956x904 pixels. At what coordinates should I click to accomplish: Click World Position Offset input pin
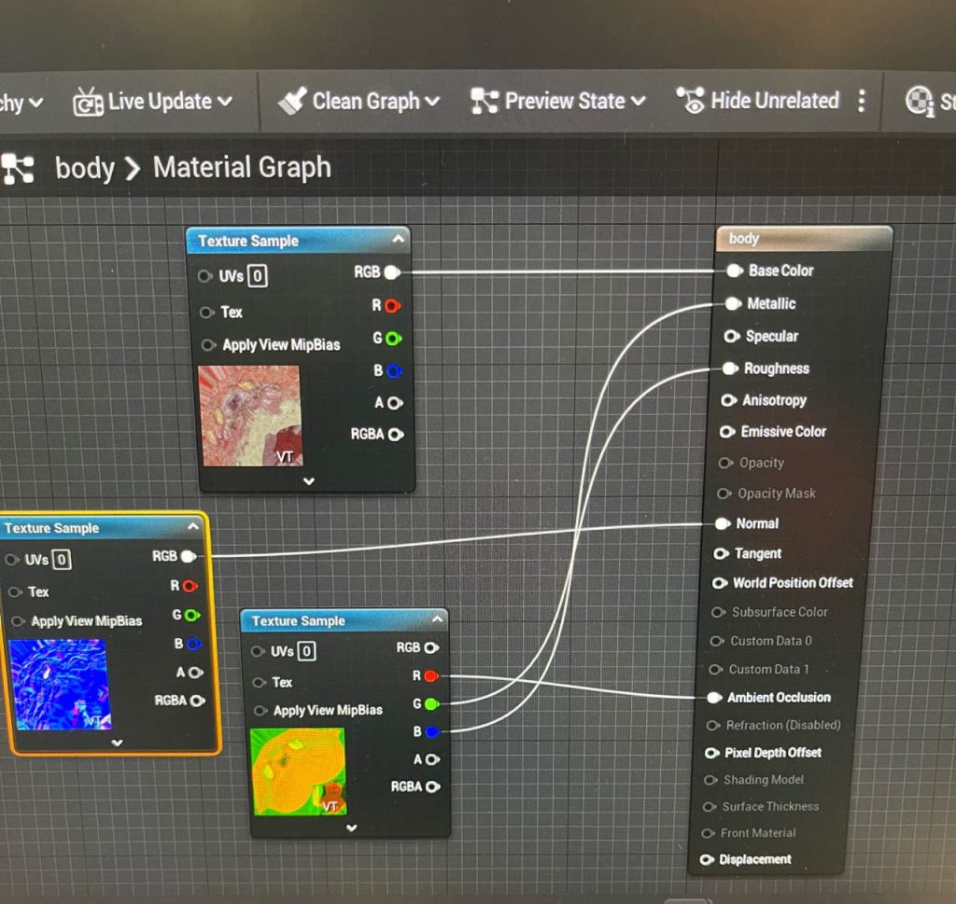click(x=720, y=583)
